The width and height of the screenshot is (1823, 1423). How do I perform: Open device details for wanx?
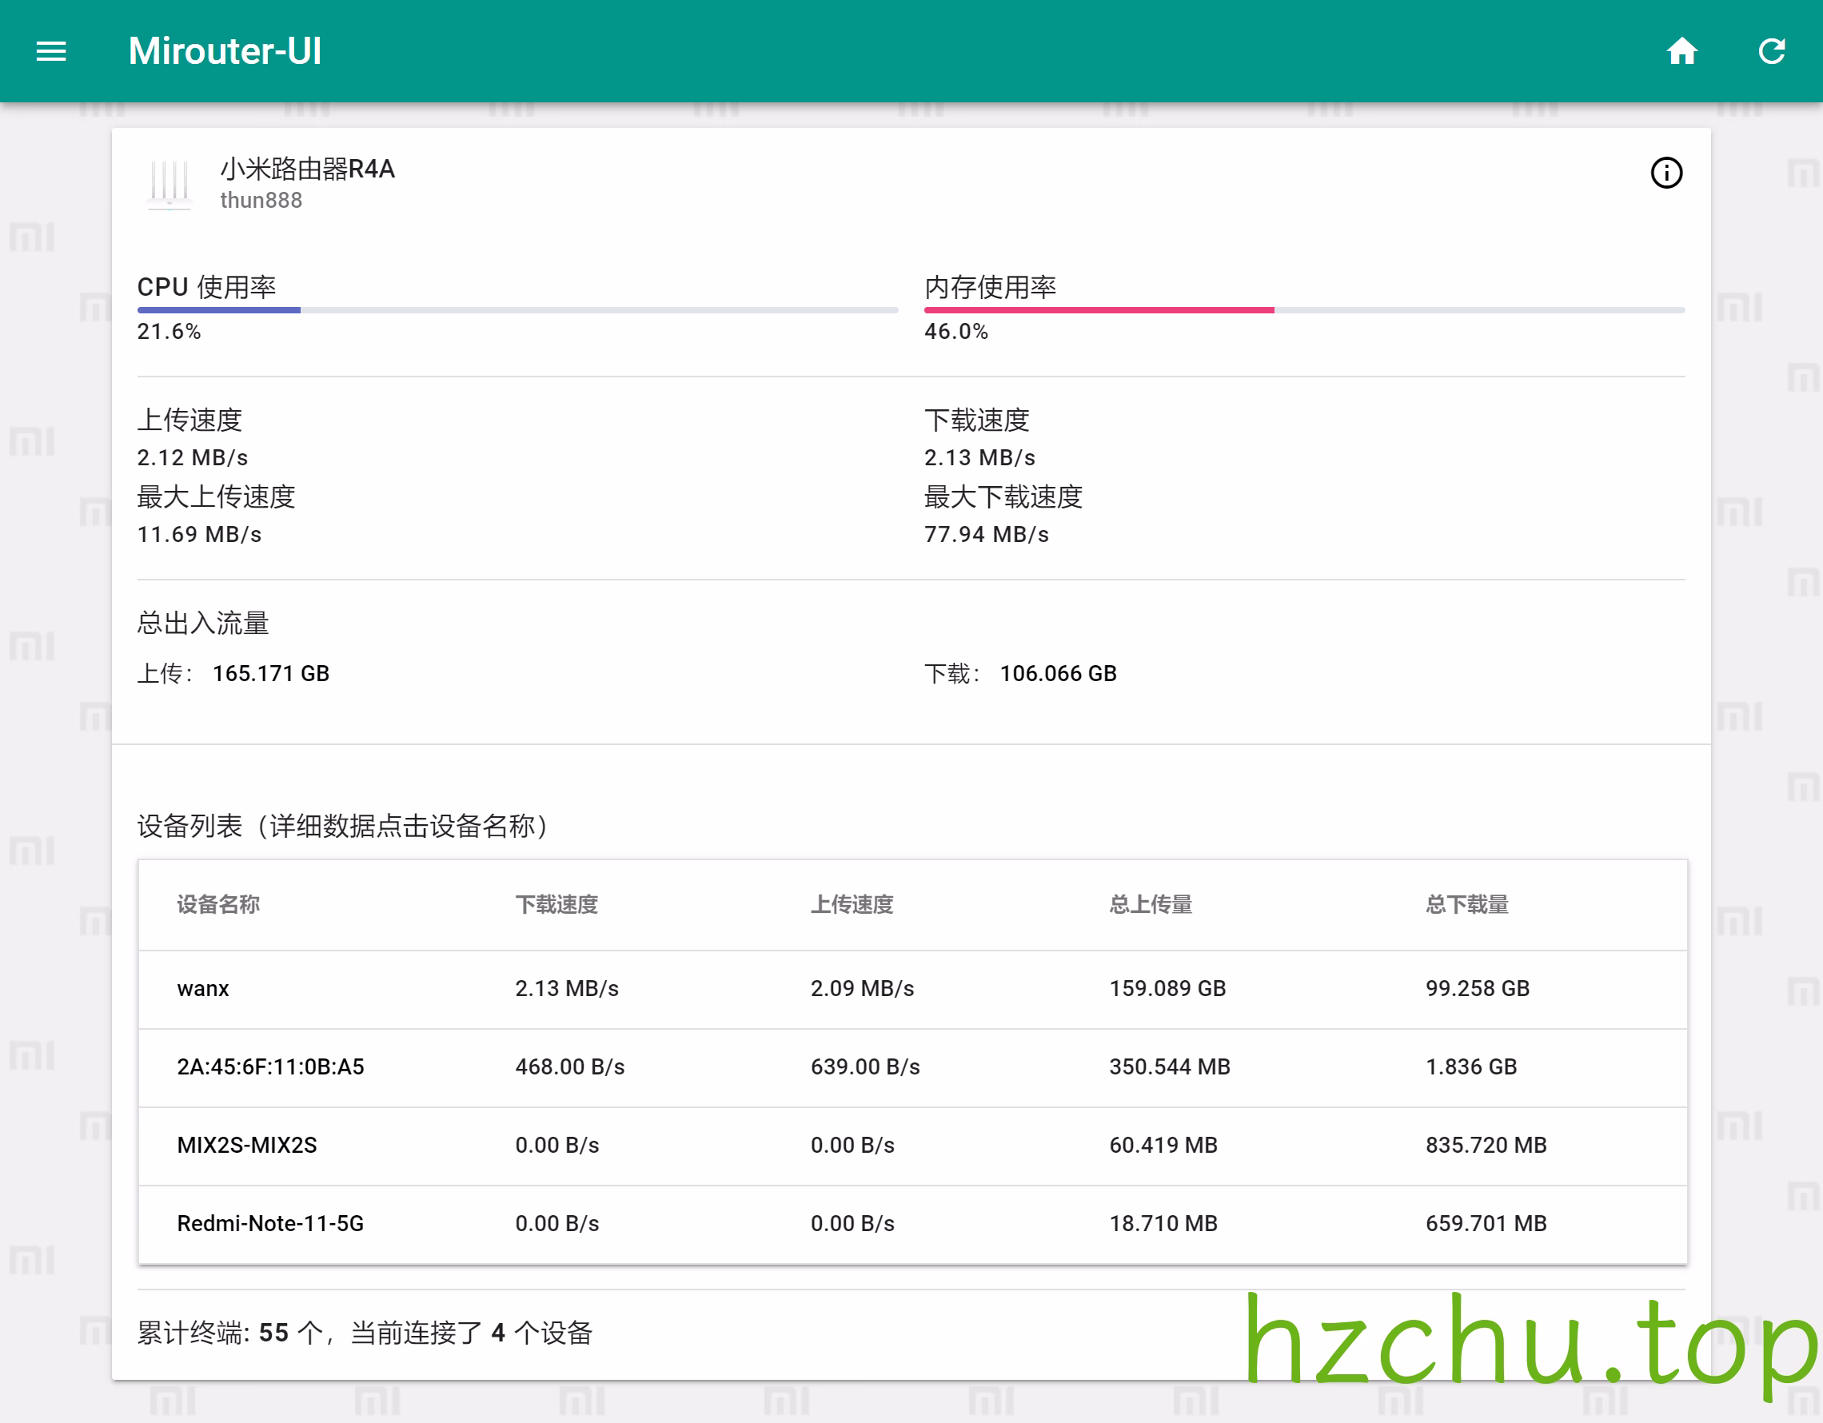click(203, 989)
